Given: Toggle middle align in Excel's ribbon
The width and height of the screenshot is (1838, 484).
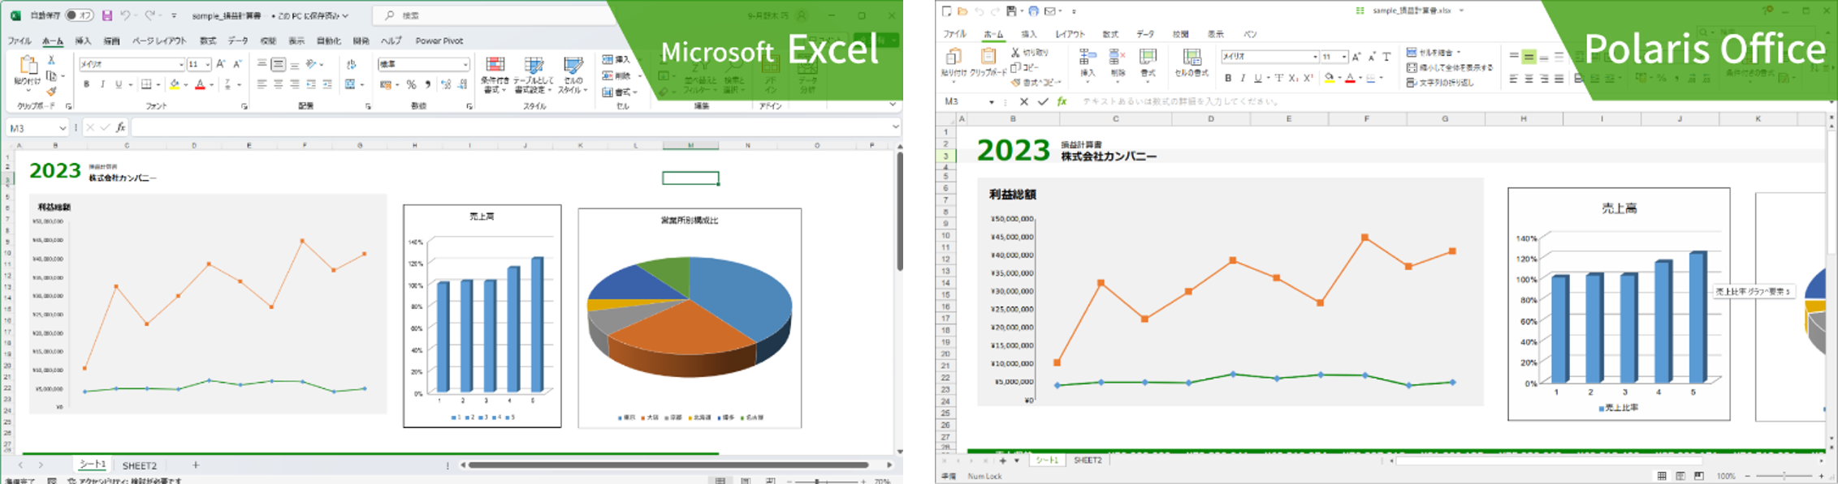Looking at the screenshot, I should [278, 64].
